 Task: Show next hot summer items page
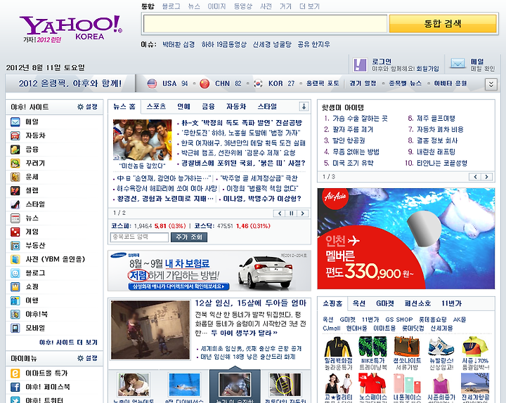pyautogui.click(x=486, y=177)
